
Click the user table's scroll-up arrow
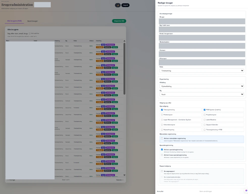[x=124, y=41]
